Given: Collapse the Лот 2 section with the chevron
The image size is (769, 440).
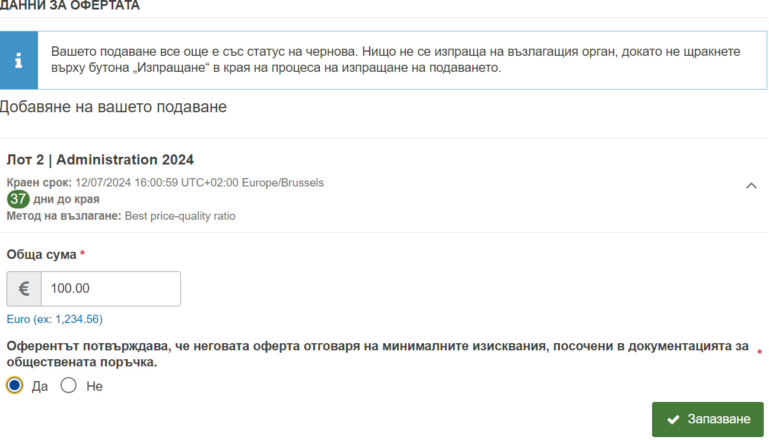Looking at the screenshot, I should tap(751, 185).
